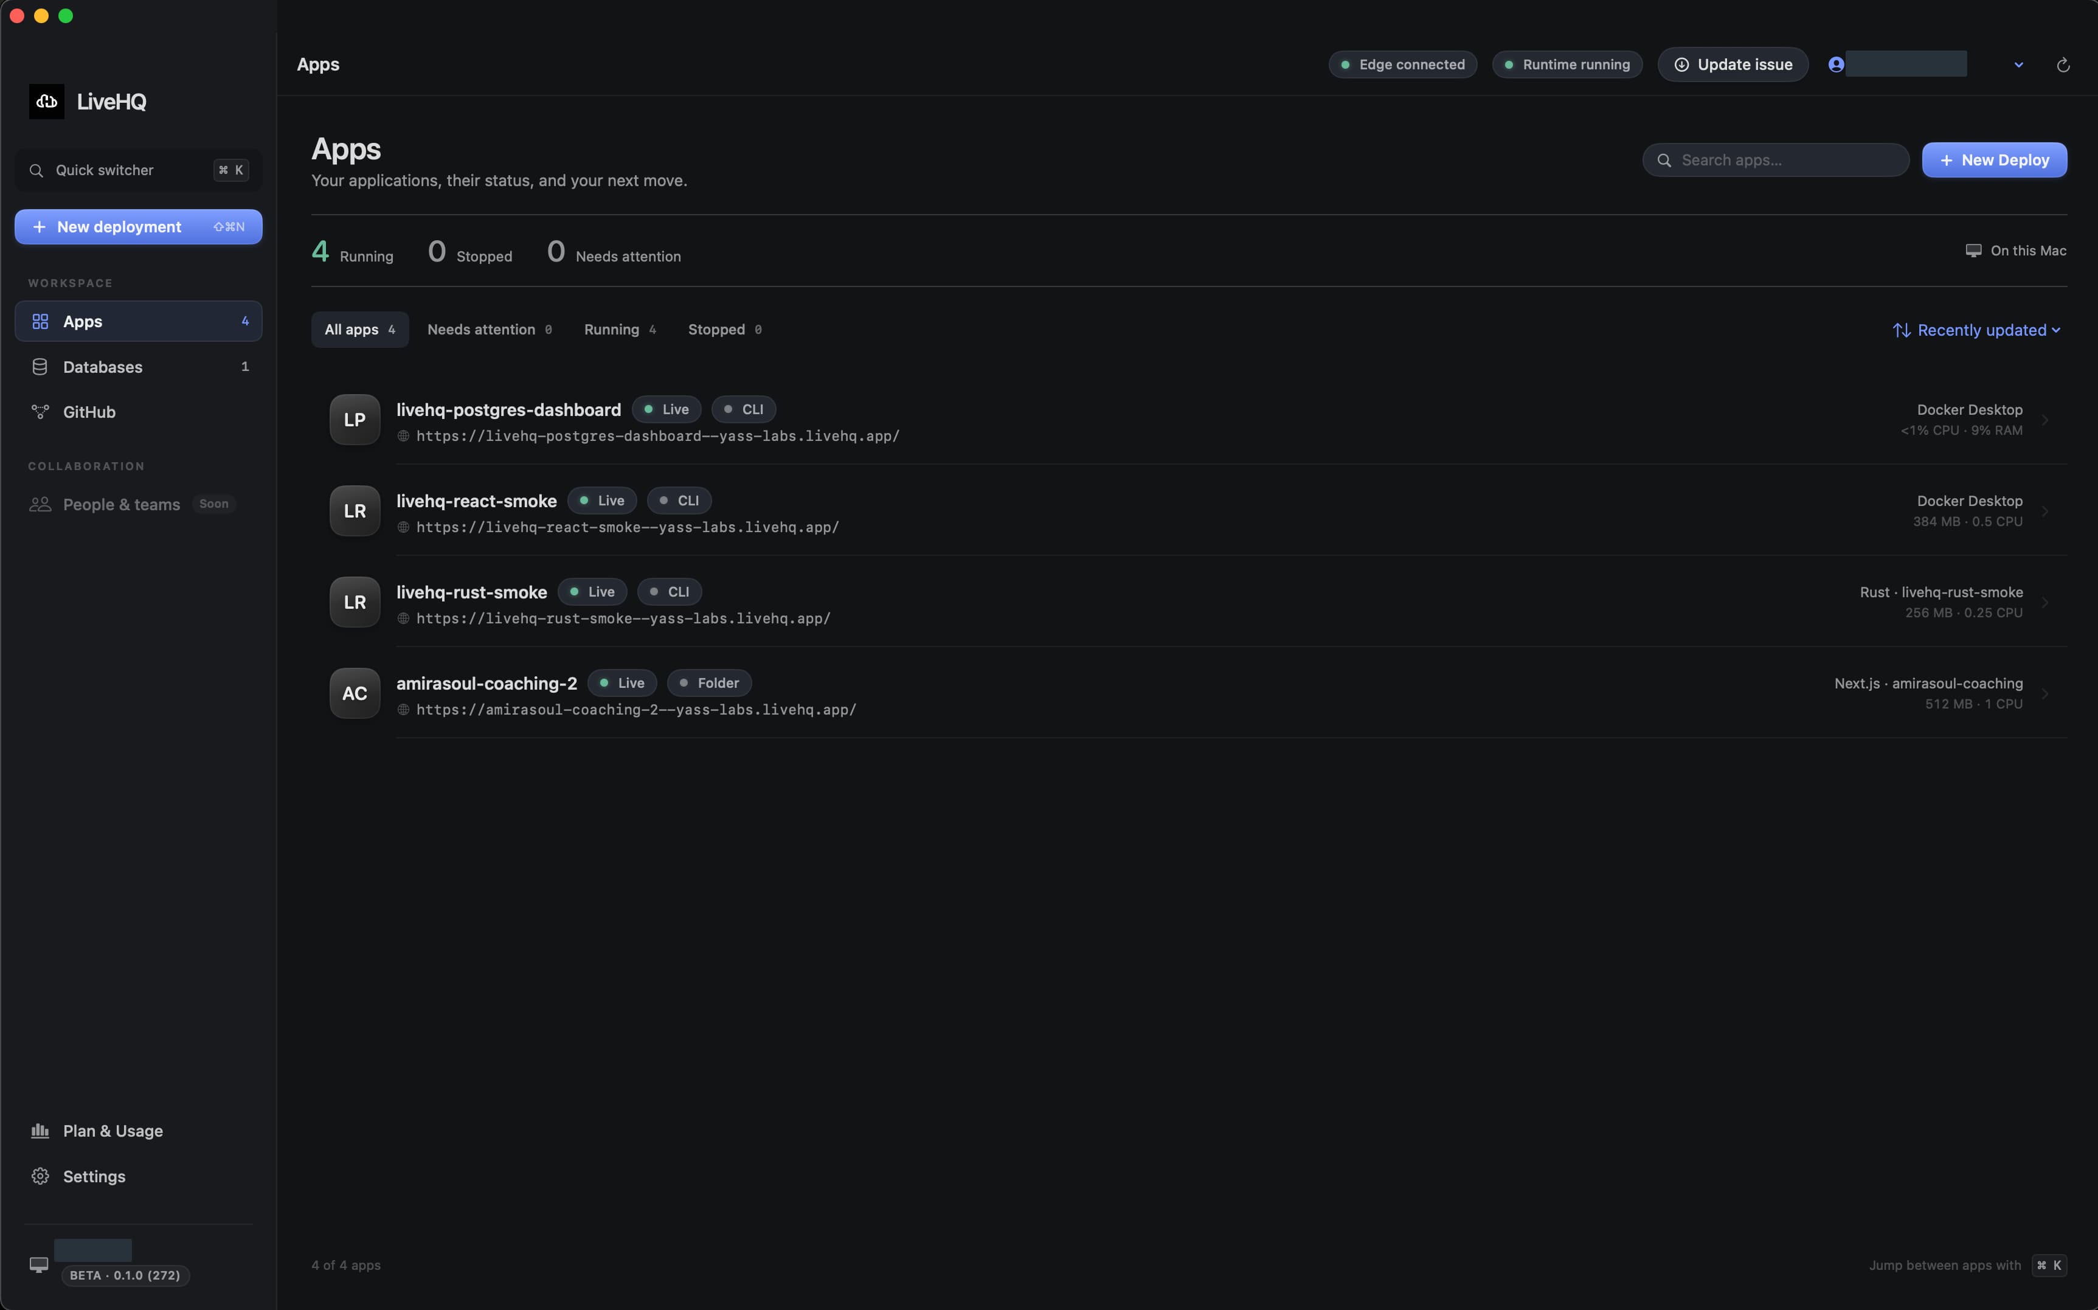Click the Folder badge on amirasoul-coaching-2

tap(708, 683)
